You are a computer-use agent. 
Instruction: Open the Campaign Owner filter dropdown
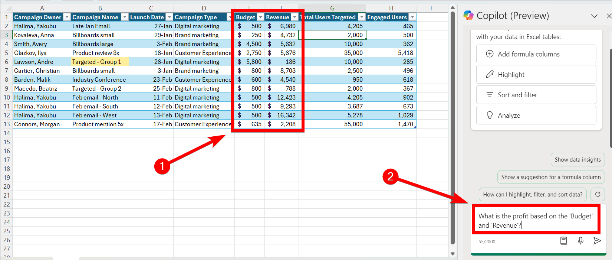pyautogui.click(x=67, y=17)
